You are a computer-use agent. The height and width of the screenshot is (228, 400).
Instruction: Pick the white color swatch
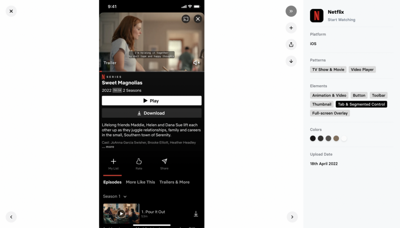click(344, 138)
